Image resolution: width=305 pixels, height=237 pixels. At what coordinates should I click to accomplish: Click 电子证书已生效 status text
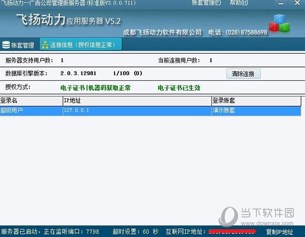pyautogui.click(x=179, y=88)
